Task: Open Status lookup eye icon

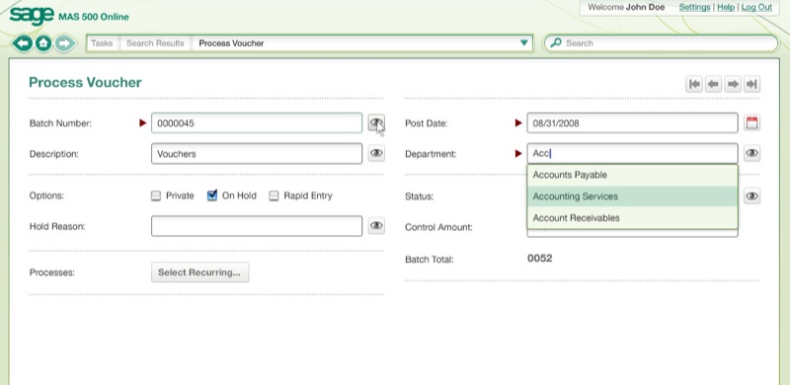Action: pos(751,196)
